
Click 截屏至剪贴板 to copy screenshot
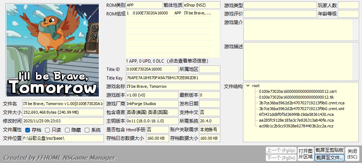pyautogui.click(x=330, y=150)
